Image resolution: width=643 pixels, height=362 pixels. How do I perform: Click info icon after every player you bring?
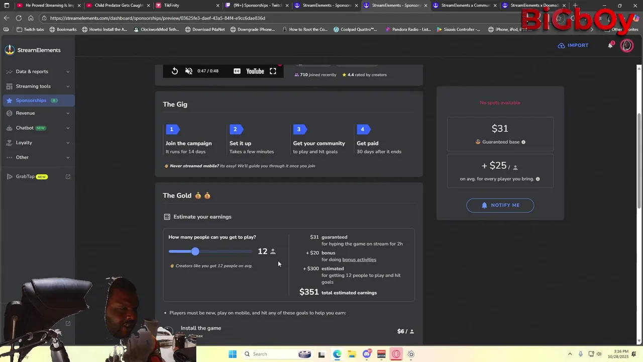tap(538, 179)
